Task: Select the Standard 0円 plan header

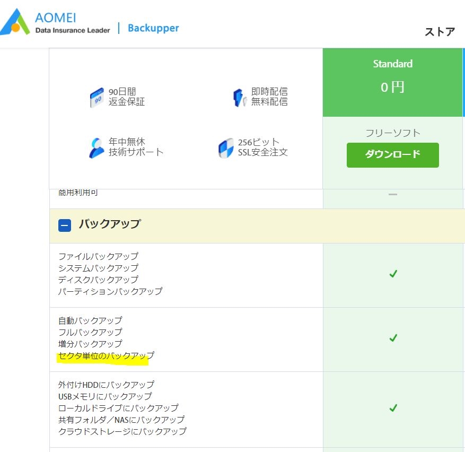Action: click(393, 82)
